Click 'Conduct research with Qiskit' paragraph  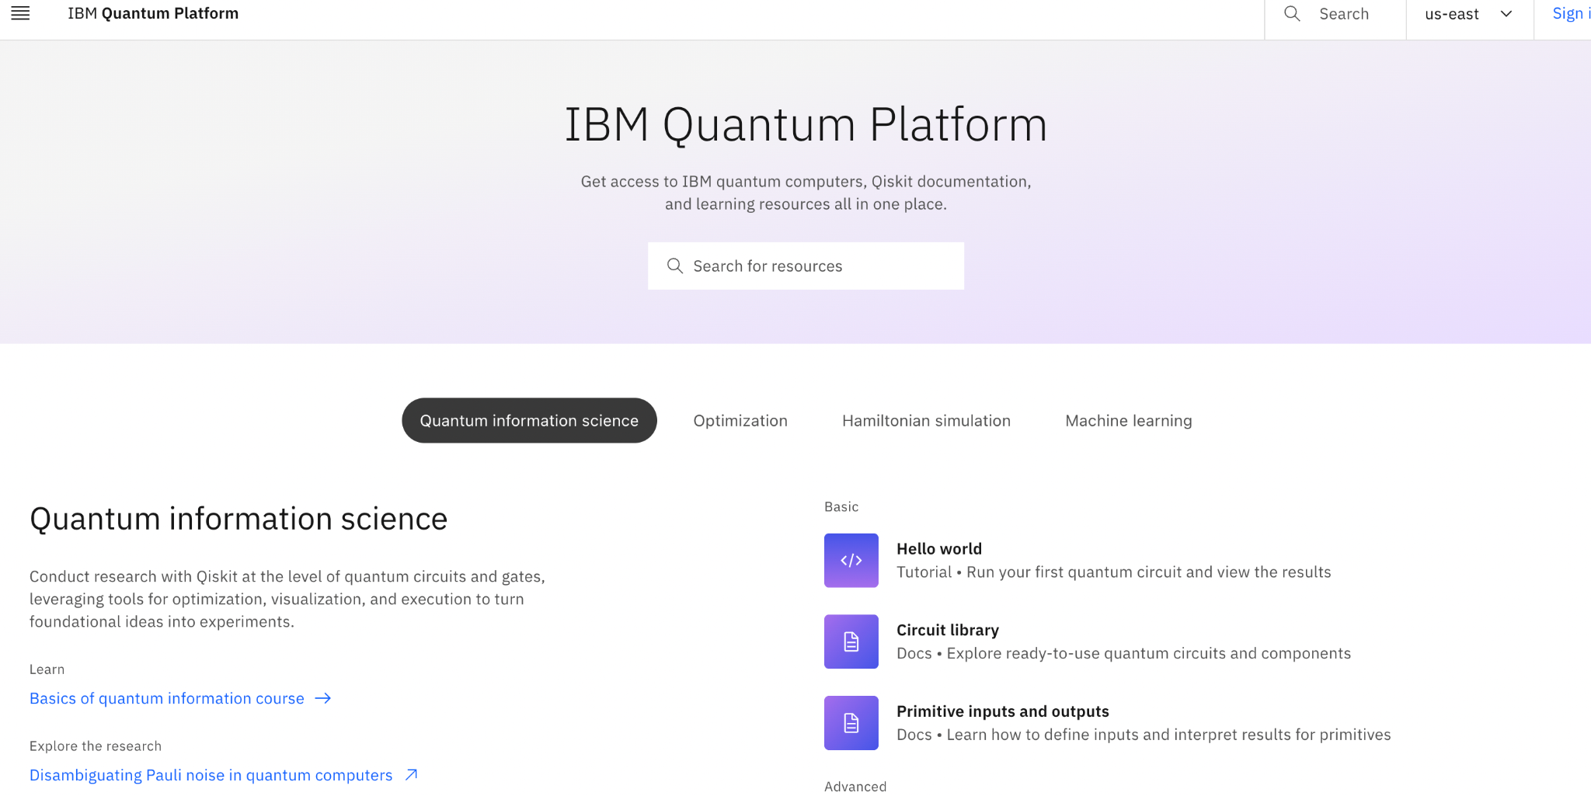(287, 599)
